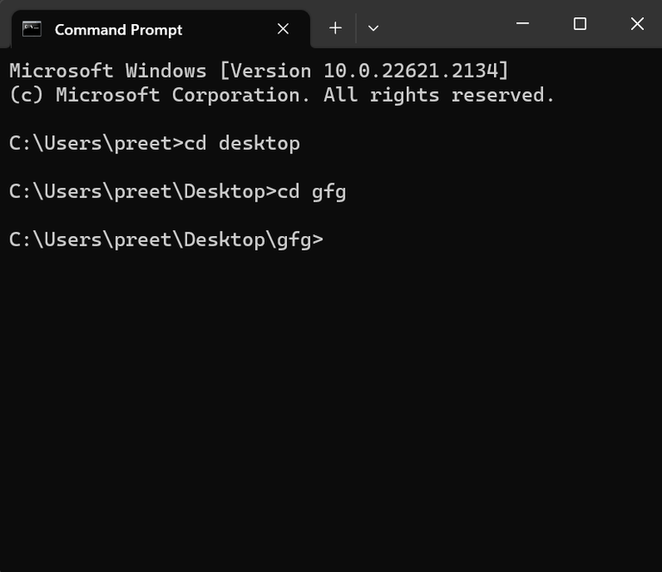The image size is (662, 572).
Task: Expand the new tab profile dropdown
Action: click(x=373, y=28)
